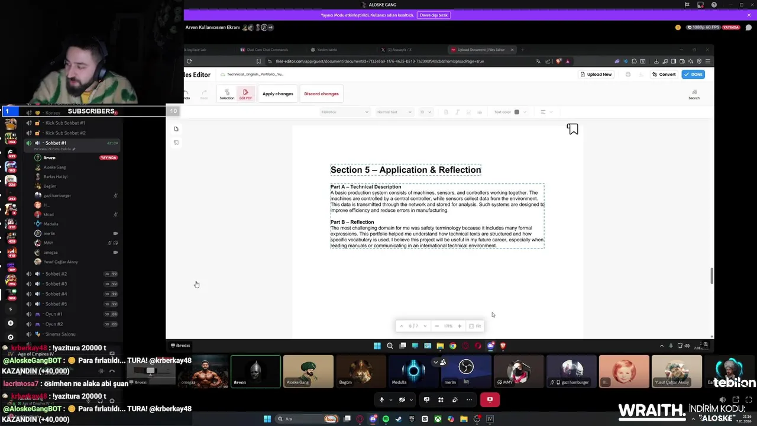The height and width of the screenshot is (426, 757).
Task: Click the browser address bar URL
Action: pos(380,61)
